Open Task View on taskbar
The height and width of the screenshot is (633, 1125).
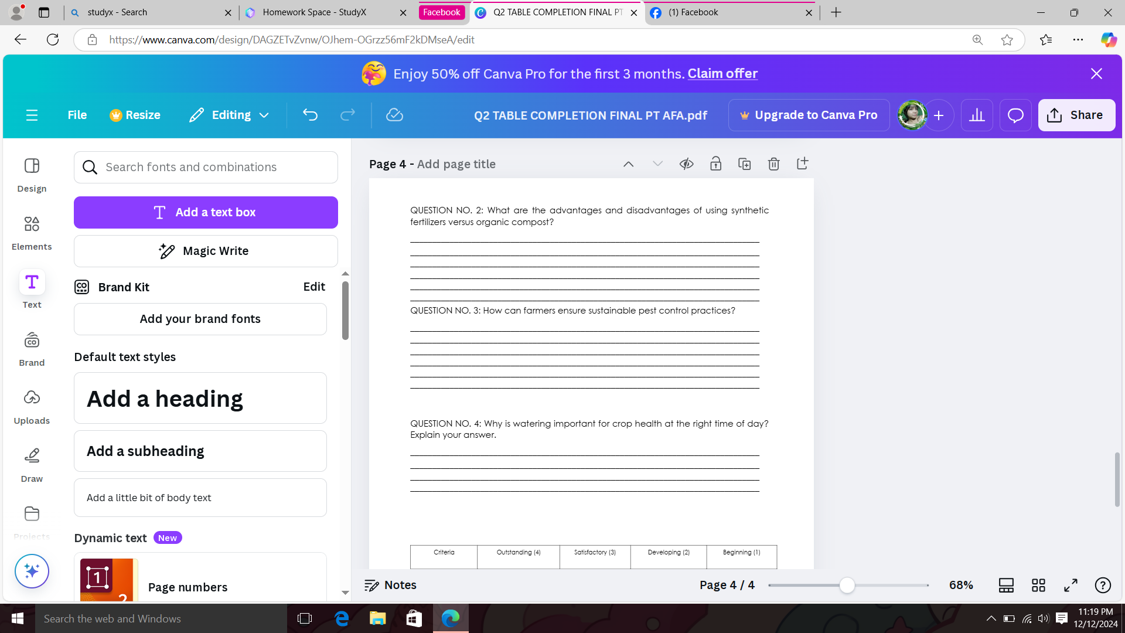point(305,618)
